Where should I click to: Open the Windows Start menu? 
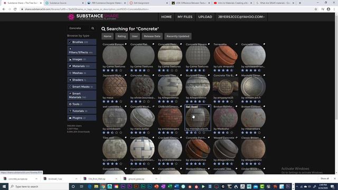[x=4, y=186]
